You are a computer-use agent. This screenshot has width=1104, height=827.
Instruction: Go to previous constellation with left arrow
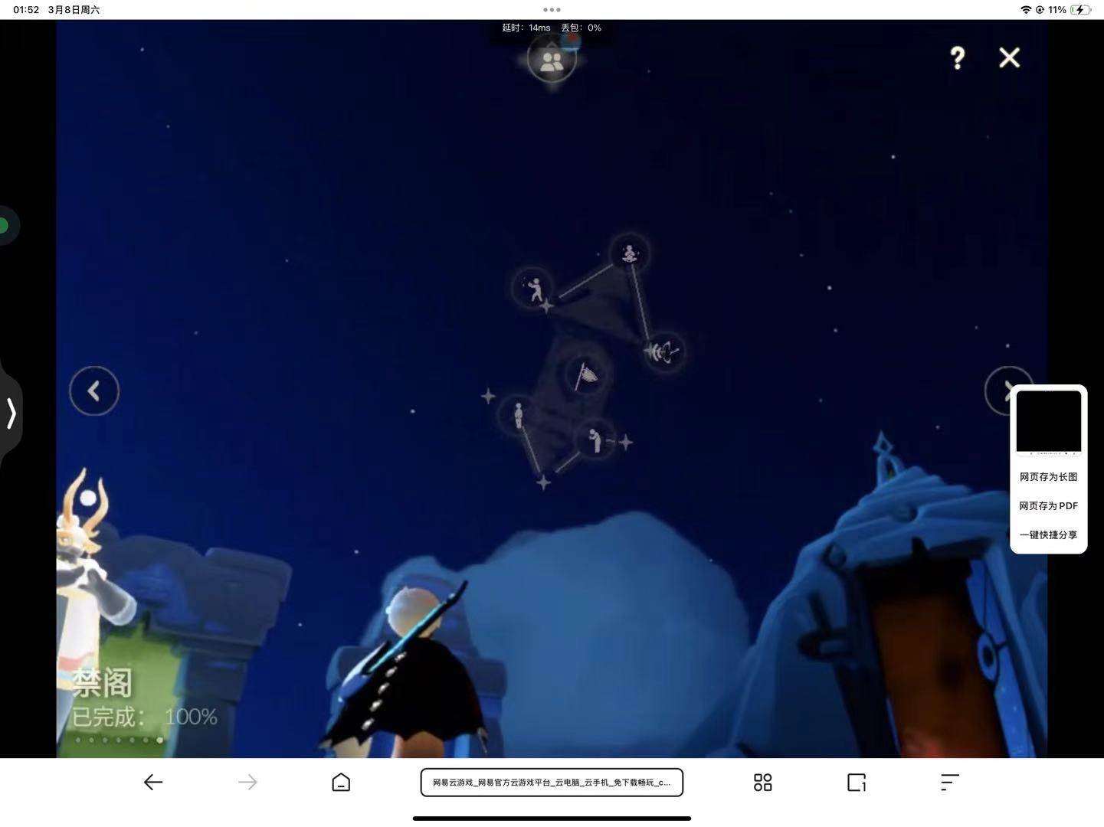94,391
